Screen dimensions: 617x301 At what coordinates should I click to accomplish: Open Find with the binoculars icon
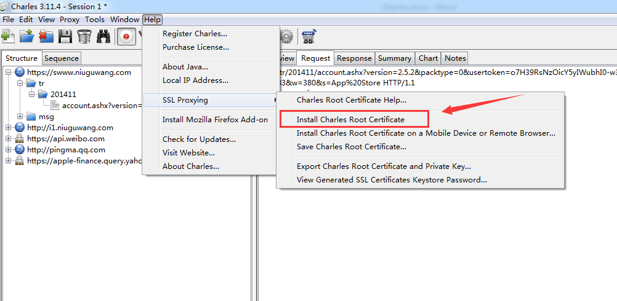click(x=103, y=36)
